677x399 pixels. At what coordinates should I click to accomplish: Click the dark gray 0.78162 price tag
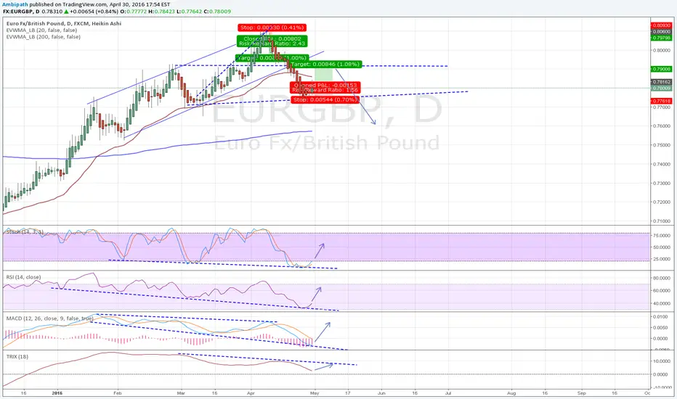click(662, 82)
